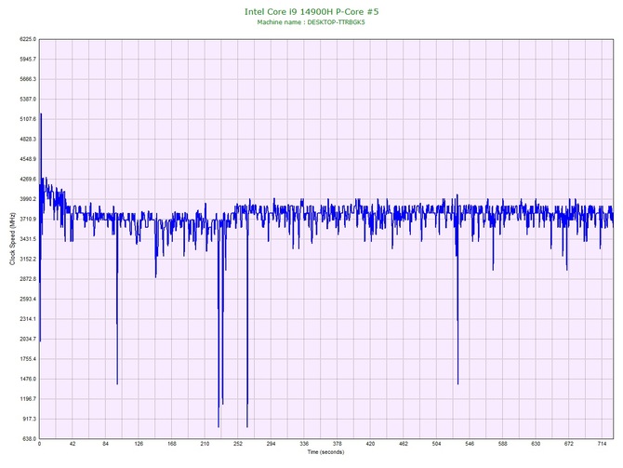Screen dimensions: 623x468
Task: Click the 4269.6 y-axis value
Action: [x=28, y=180]
